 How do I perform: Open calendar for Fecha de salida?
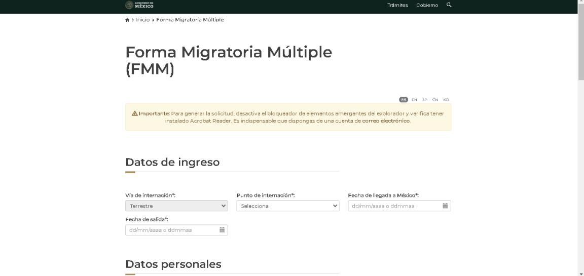[x=222, y=230]
